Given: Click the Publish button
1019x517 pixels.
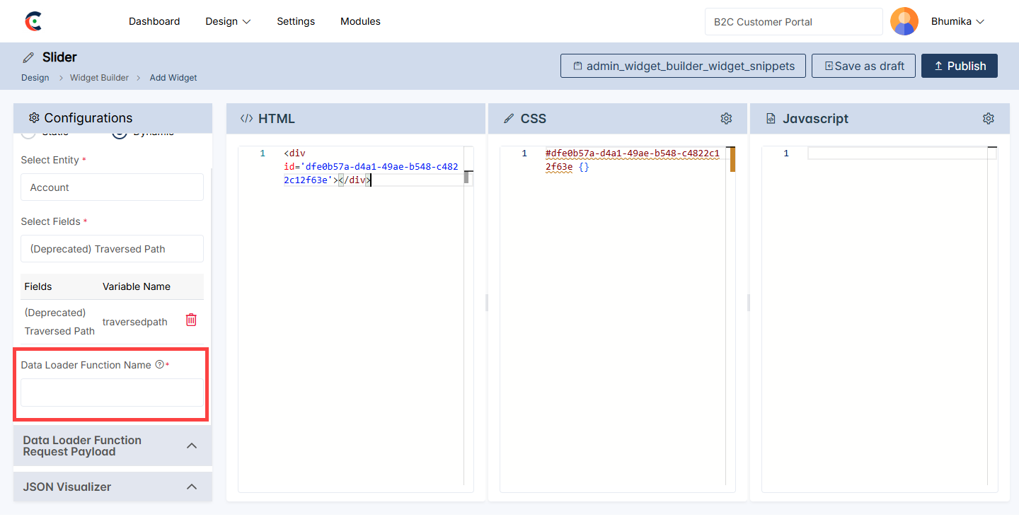Looking at the screenshot, I should [959, 66].
